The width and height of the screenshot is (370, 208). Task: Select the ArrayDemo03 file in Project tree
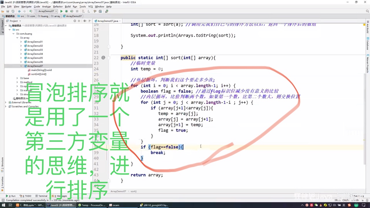[35, 50]
